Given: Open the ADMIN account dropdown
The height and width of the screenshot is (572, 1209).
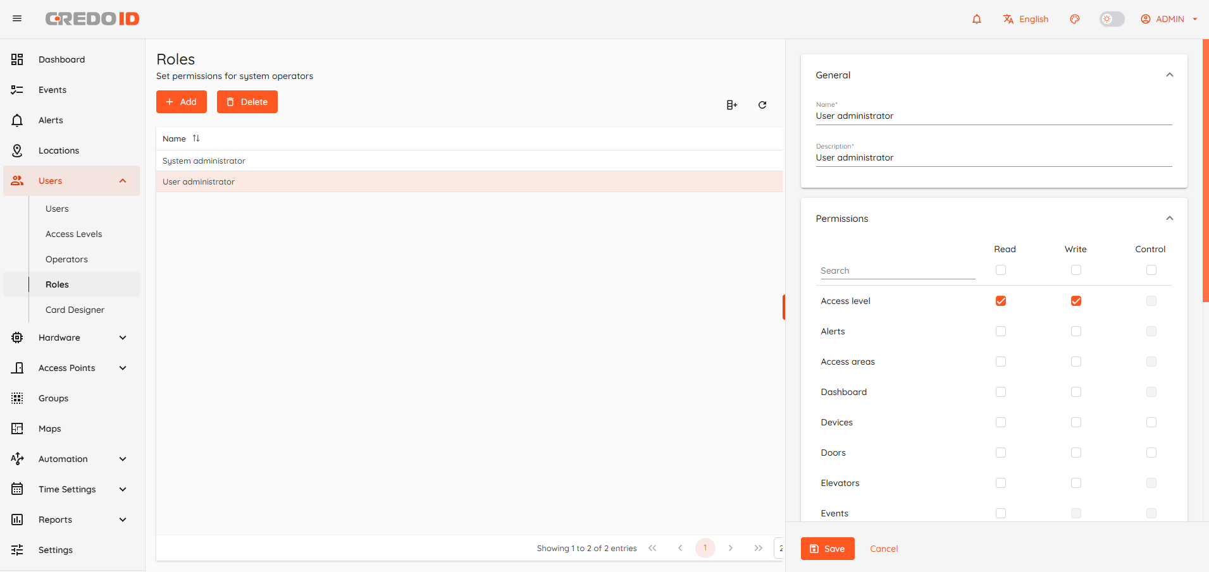Looking at the screenshot, I should point(1169,19).
